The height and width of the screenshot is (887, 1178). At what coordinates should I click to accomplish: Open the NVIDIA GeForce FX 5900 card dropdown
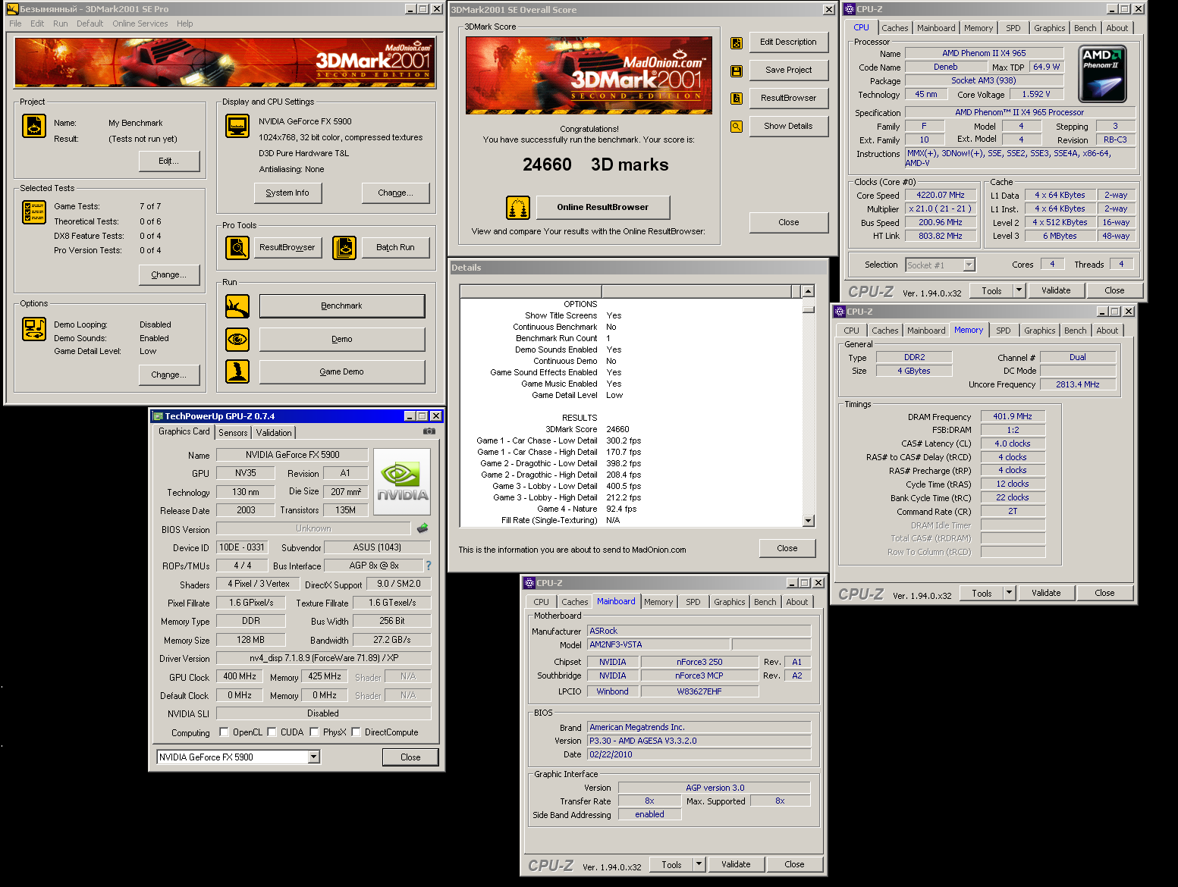coord(314,757)
